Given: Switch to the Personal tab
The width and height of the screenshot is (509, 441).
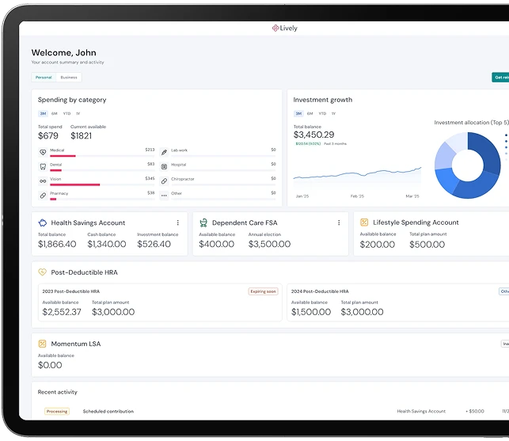Looking at the screenshot, I should point(44,78).
